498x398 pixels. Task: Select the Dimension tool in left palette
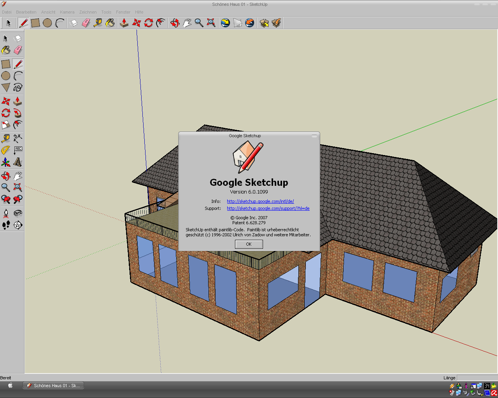tap(18, 138)
